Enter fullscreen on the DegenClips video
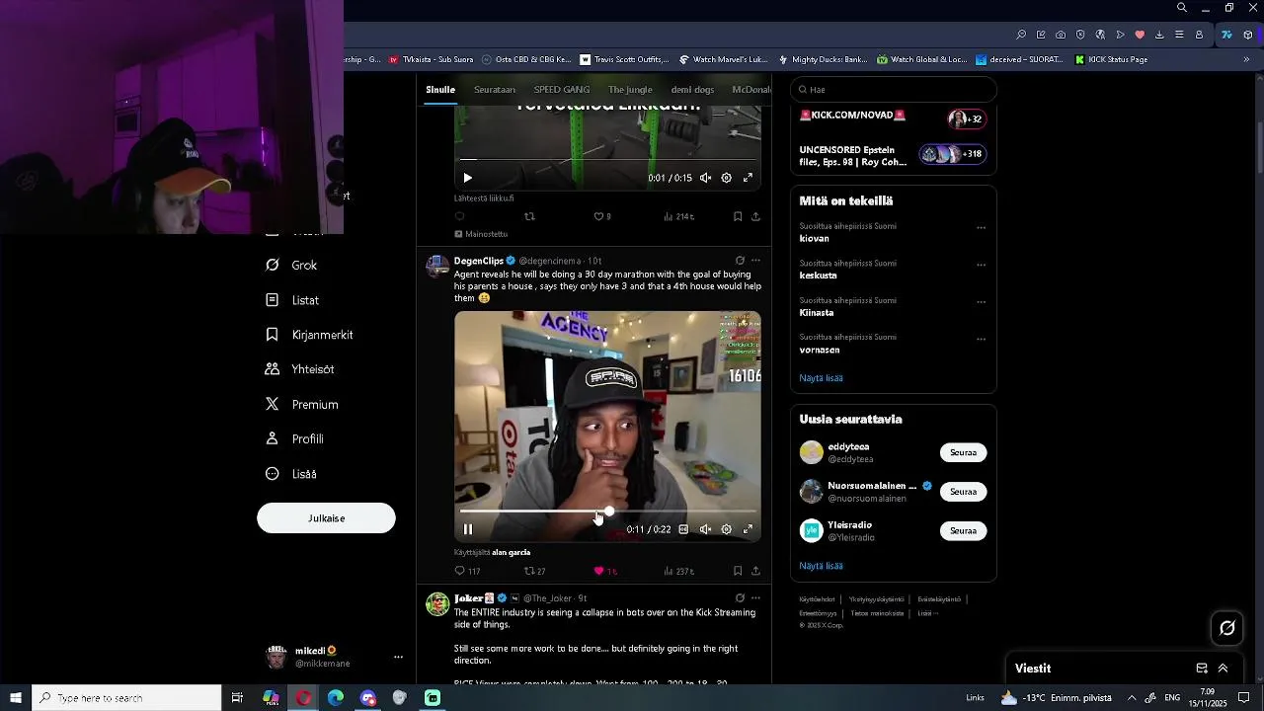This screenshot has height=711, width=1264. coord(748,529)
